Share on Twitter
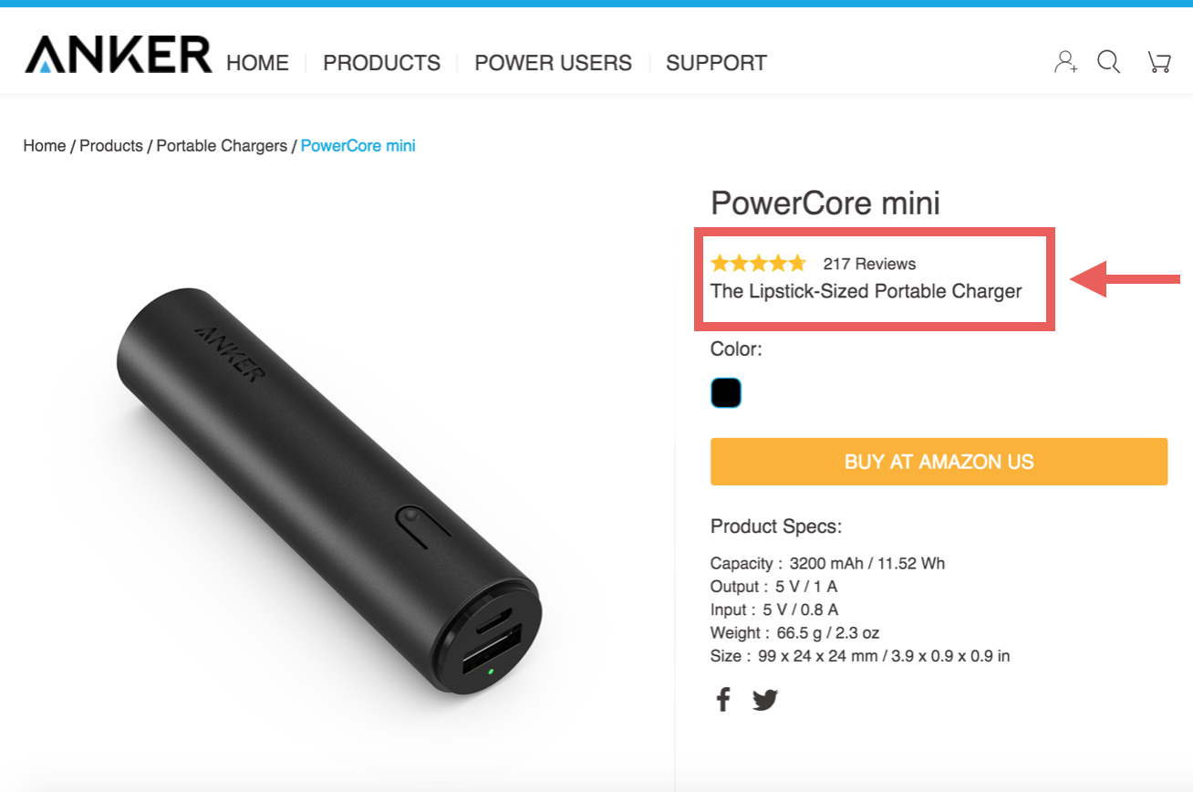Image resolution: width=1193 pixels, height=792 pixels. click(764, 700)
